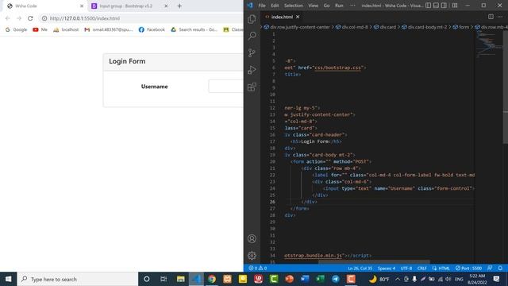Open the Run menu in VS Code
The height and width of the screenshot is (286, 508).
tap(339, 6)
